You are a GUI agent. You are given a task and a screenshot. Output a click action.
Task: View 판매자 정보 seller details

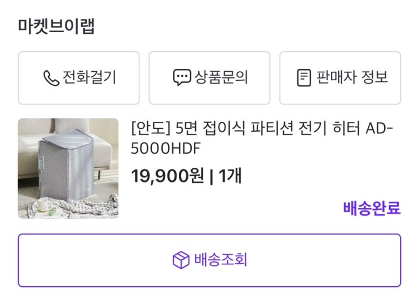coord(340,78)
